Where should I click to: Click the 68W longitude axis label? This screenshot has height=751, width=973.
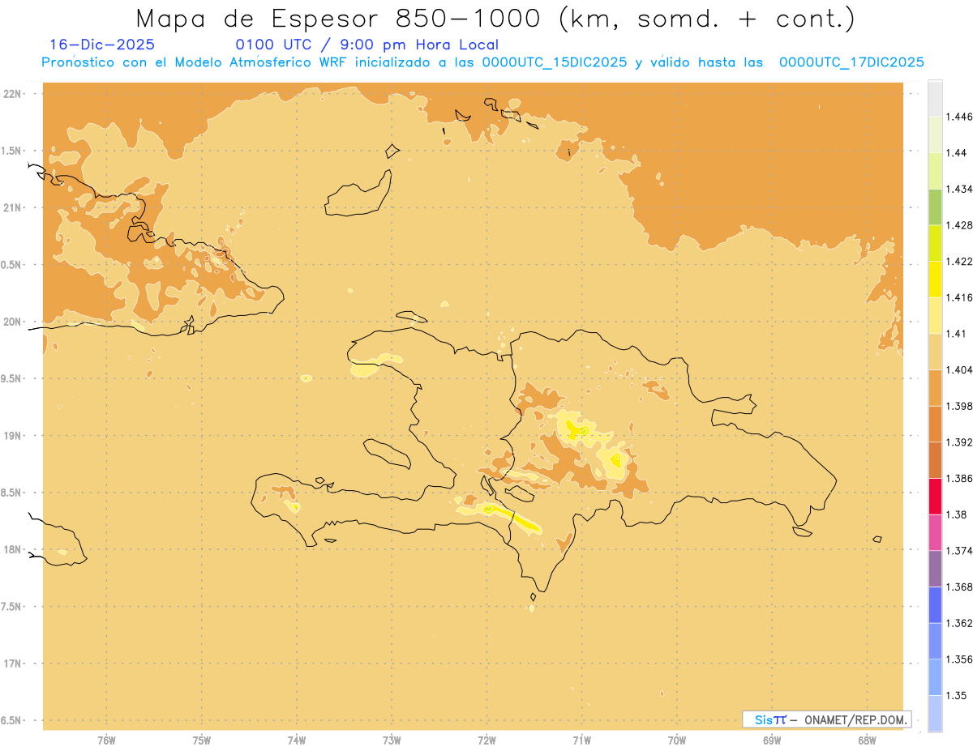coord(867,740)
